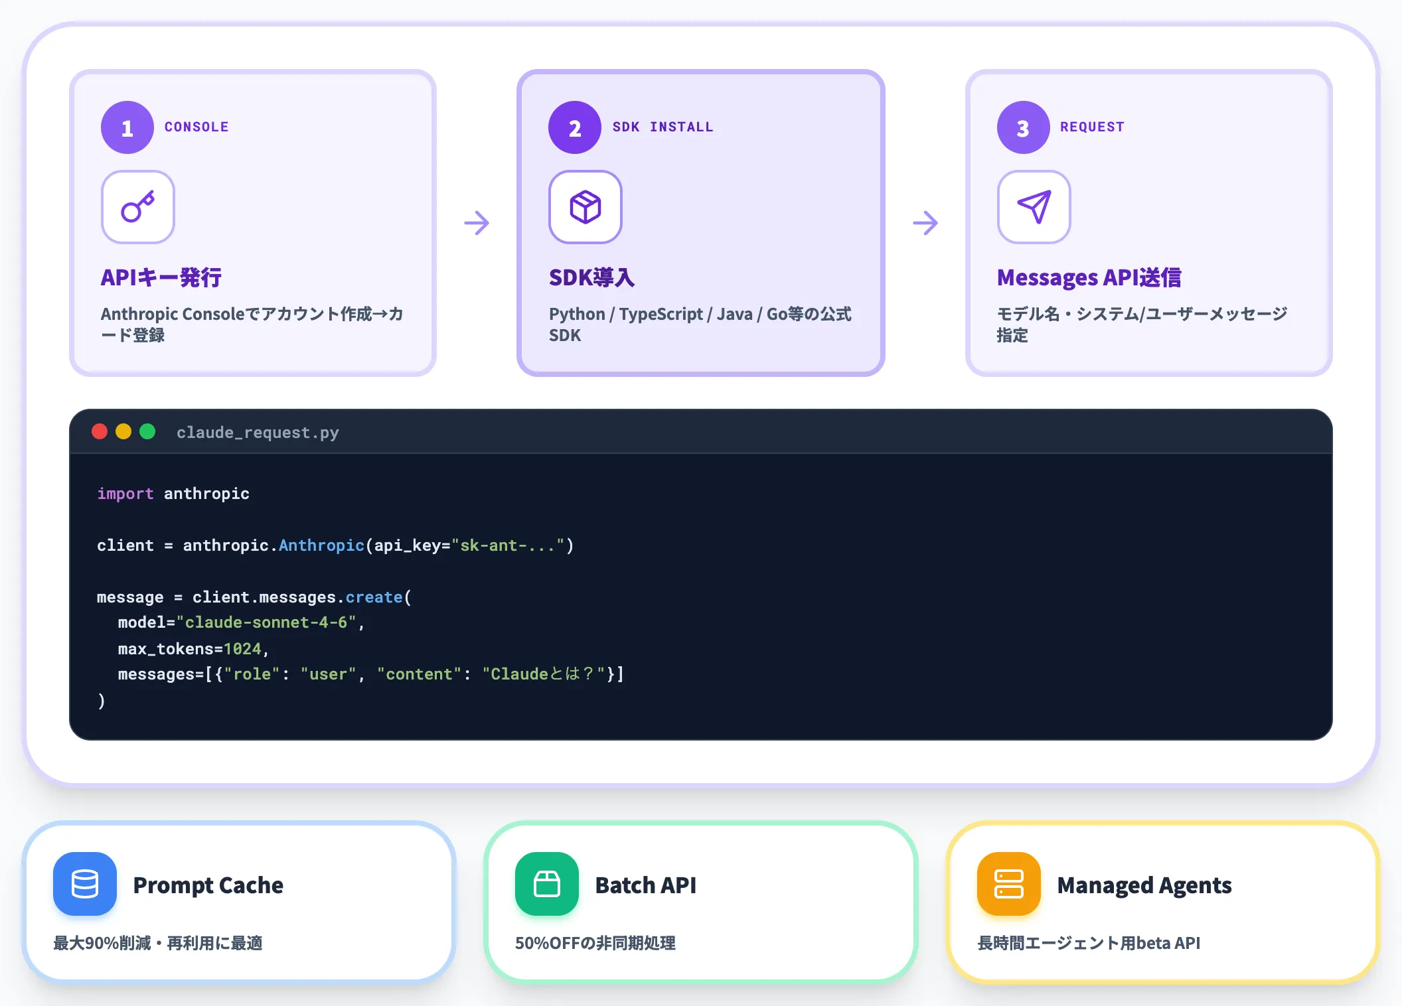Image resolution: width=1402 pixels, height=1006 pixels.
Task: Click the claude_request.py file name
Action: click(258, 433)
